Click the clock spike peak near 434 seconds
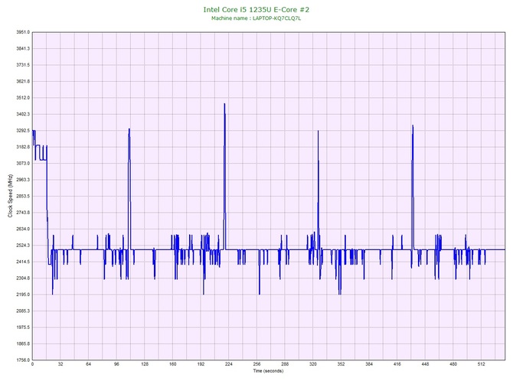This screenshot has width=513, height=384. click(x=413, y=125)
